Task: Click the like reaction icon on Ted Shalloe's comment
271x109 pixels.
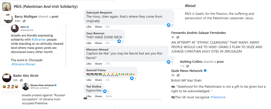Action: click(105, 91)
